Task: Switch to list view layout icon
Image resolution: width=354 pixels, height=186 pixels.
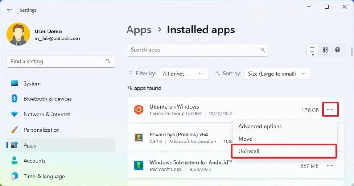Action: (312, 50)
